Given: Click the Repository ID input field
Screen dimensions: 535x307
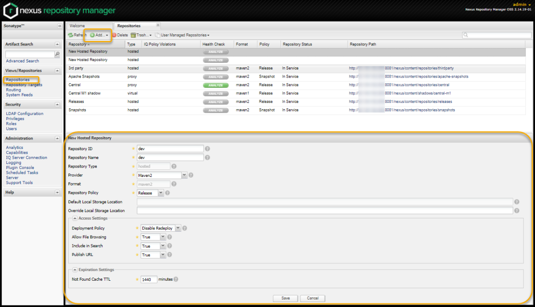Looking at the screenshot, I should click(170, 149).
